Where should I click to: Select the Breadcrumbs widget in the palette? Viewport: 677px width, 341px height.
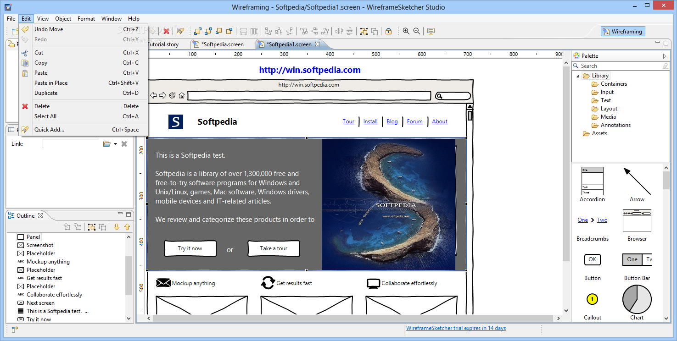coord(593,229)
